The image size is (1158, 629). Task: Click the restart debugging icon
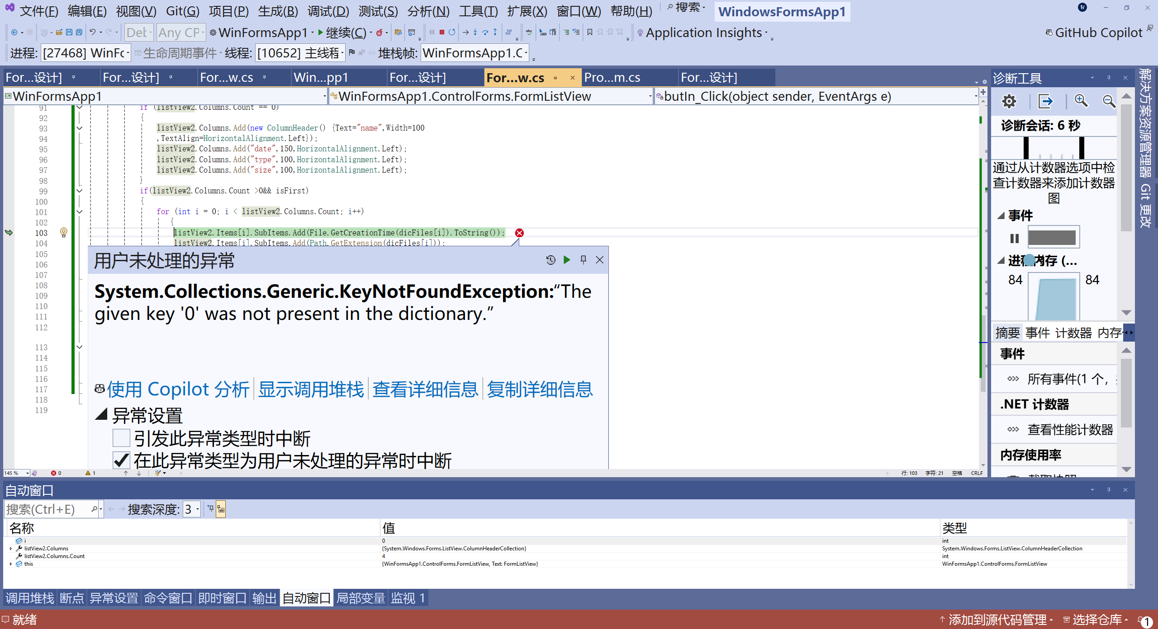tap(452, 32)
